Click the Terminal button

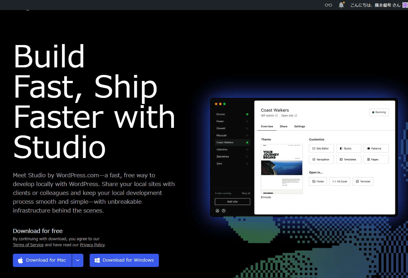(x=363, y=181)
